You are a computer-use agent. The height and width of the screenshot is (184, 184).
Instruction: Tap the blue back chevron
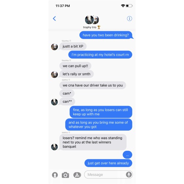click(x=54, y=19)
